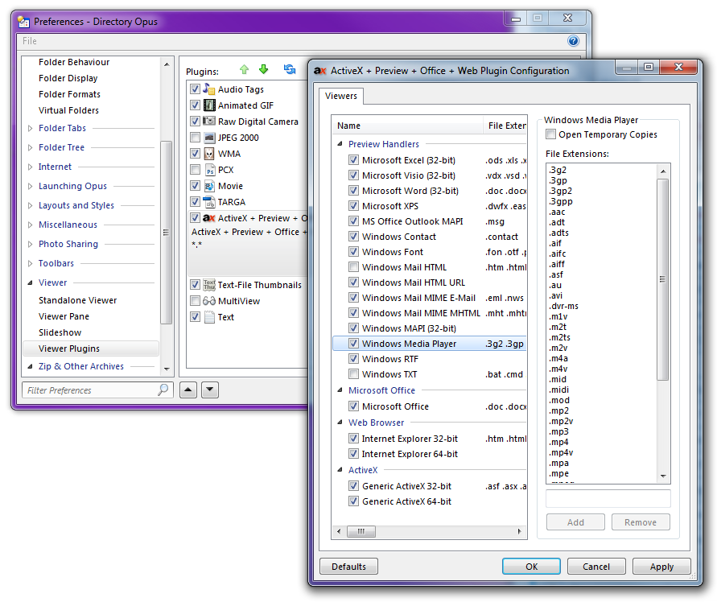Enable Open Temporary Copies checkbox
The width and height of the screenshot is (717, 602).
pos(551,134)
